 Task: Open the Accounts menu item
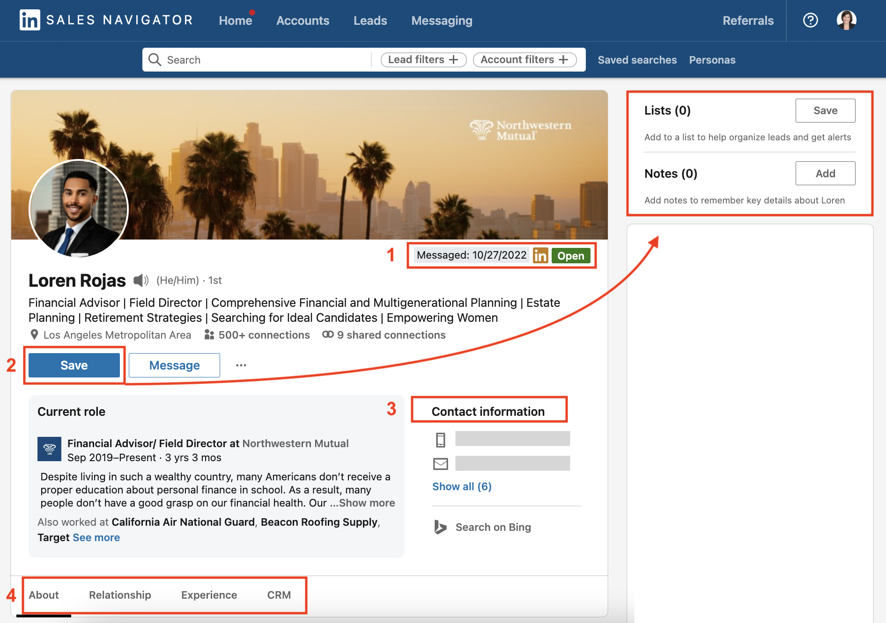point(303,21)
